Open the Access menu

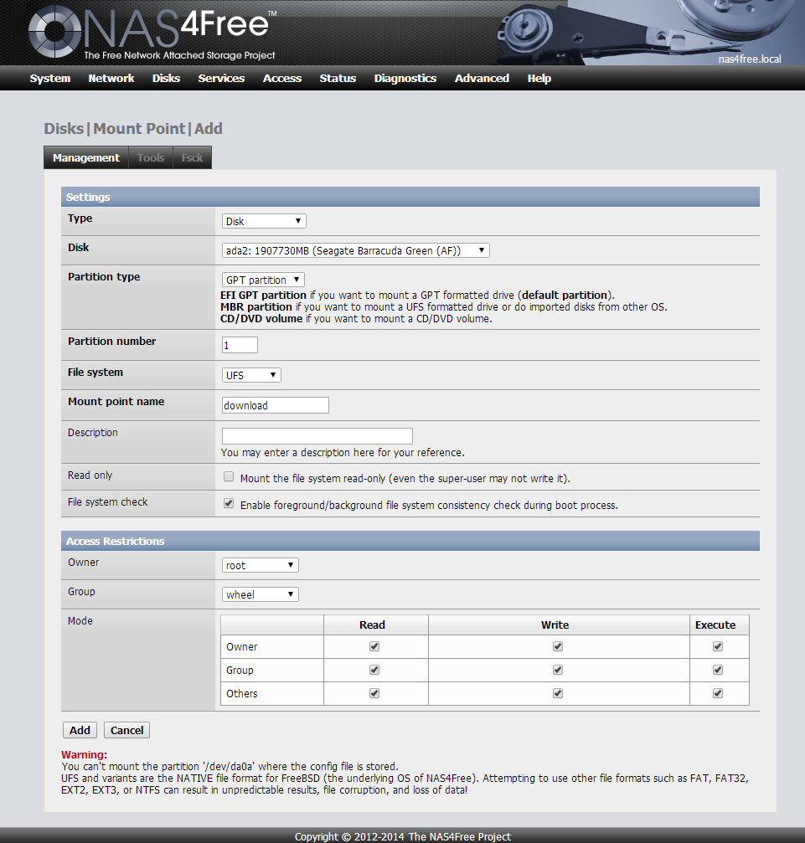pos(282,79)
